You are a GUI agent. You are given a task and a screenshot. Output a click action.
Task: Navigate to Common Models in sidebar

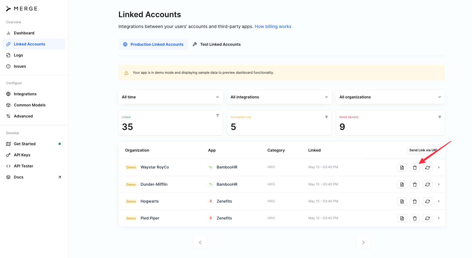[x=29, y=105]
